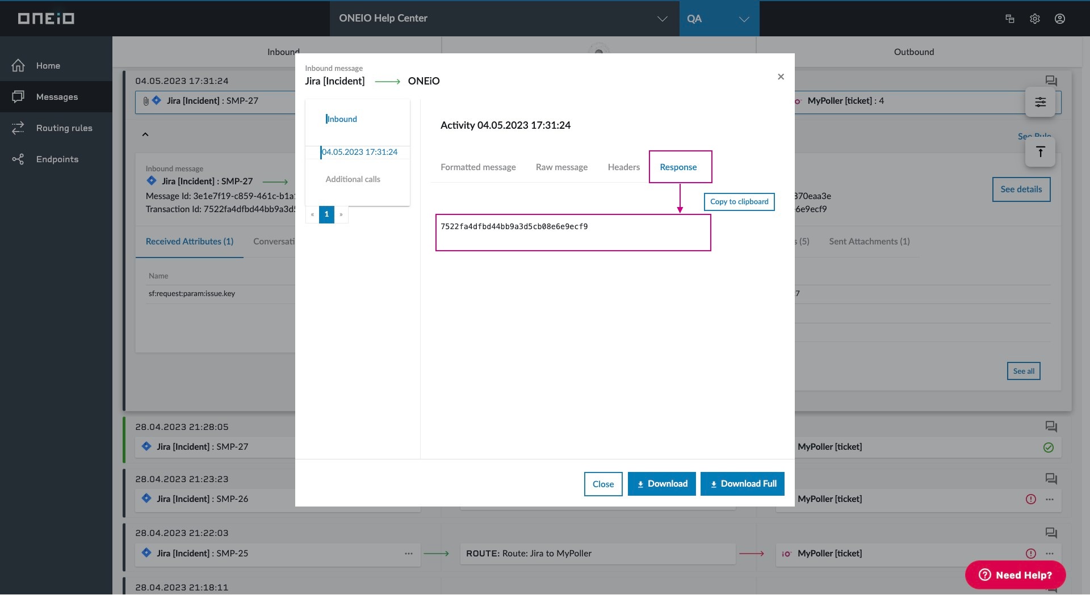Open more options on SMP-26 outbound row
This screenshot has width=1090, height=595.
1049,500
